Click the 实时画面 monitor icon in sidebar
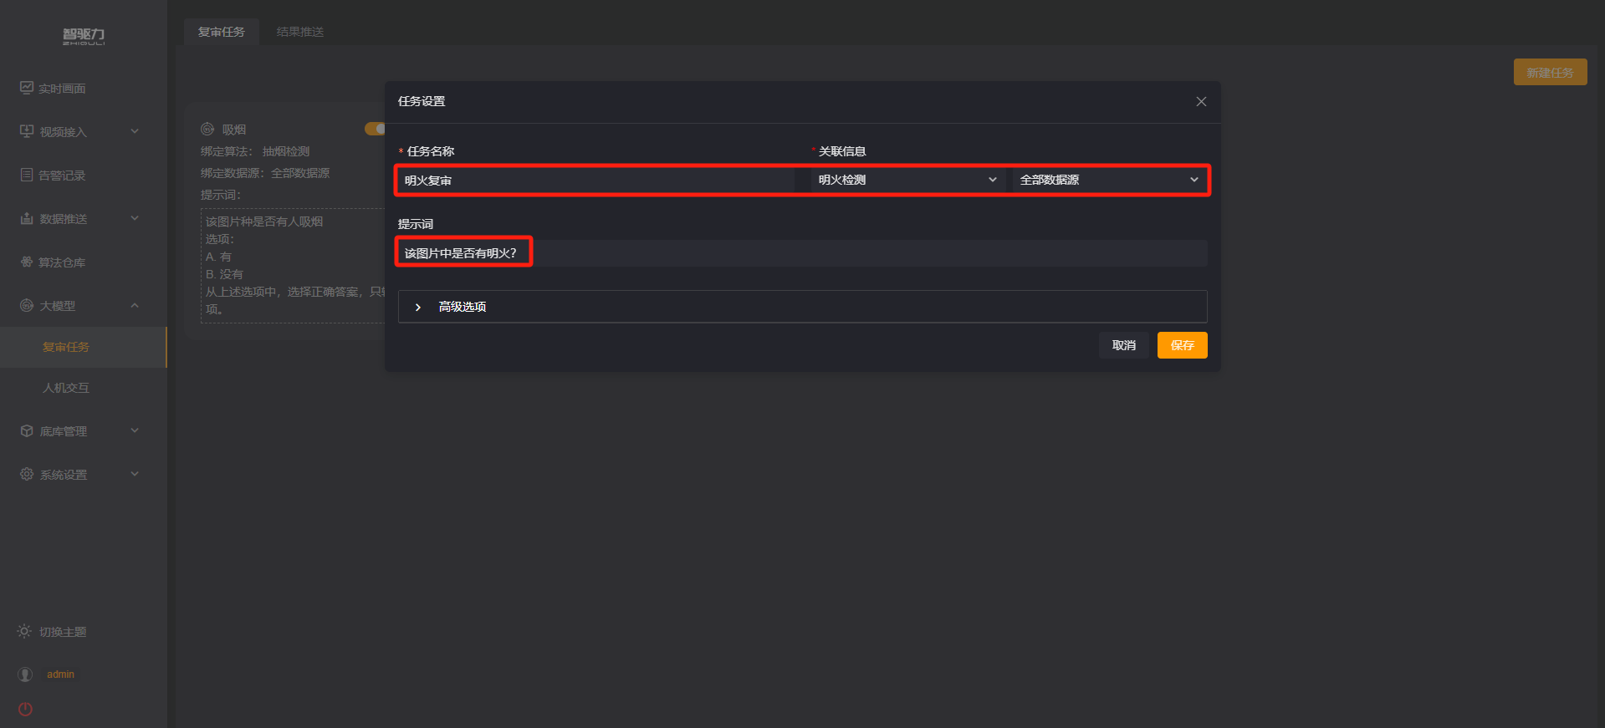The width and height of the screenshot is (1605, 728). tap(27, 88)
